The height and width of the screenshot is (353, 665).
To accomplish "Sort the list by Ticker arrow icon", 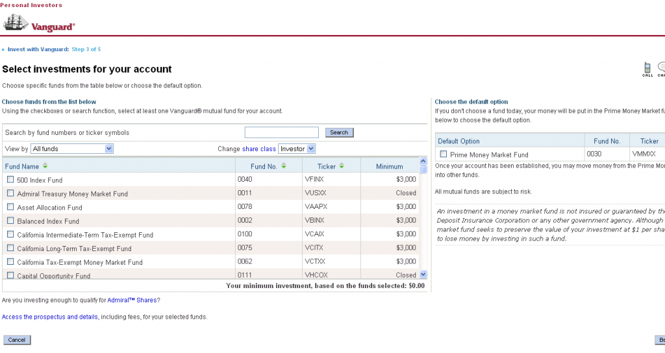I will coord(342,167).
